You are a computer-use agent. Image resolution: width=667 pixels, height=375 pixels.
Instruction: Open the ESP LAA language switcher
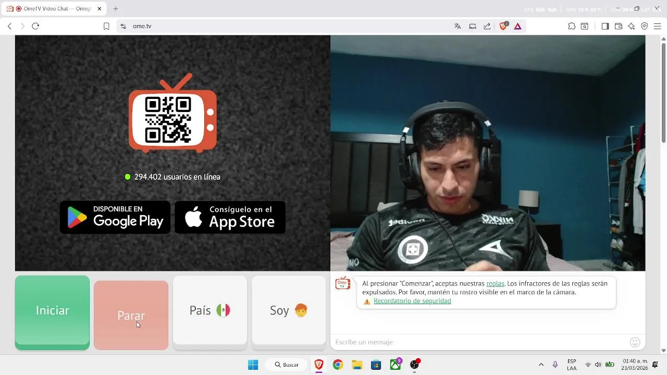click(572, 365)
